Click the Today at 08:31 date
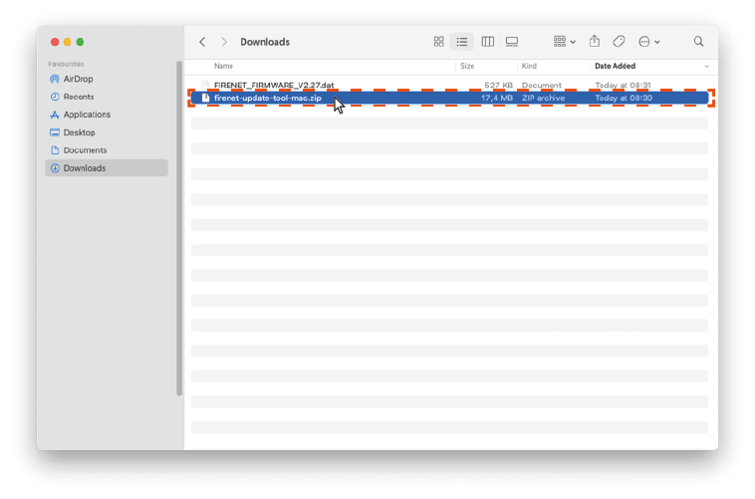This screenshot has height=499, width=755. tap(623, 86)
